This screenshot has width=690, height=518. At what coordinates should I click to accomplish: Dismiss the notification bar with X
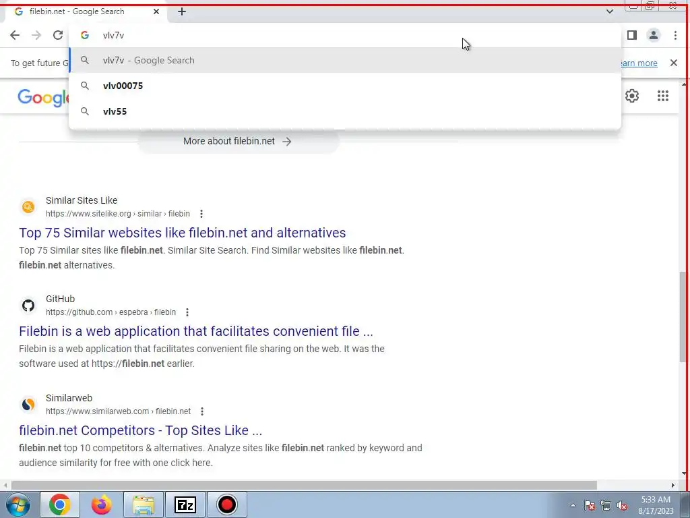(674, 63)
